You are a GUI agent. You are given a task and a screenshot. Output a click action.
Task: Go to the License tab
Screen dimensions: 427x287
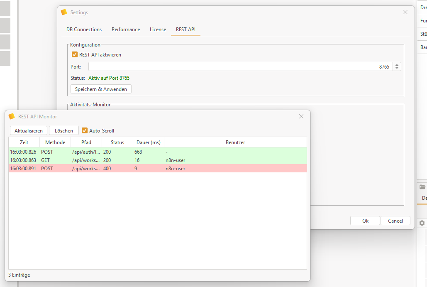(x=158, y=29)
